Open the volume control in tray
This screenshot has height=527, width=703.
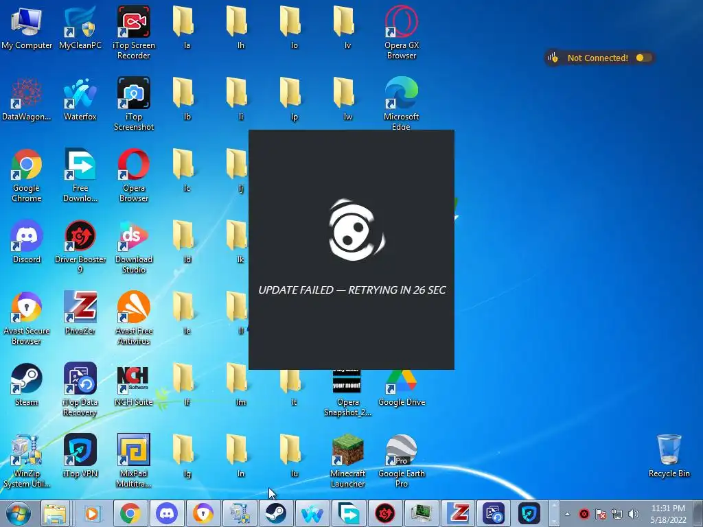coord(634,514)
